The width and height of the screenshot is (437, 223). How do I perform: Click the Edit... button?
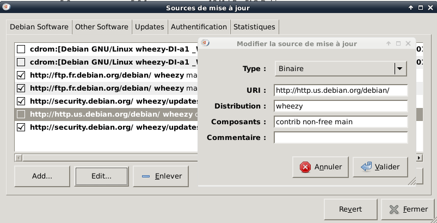(101, 176)
